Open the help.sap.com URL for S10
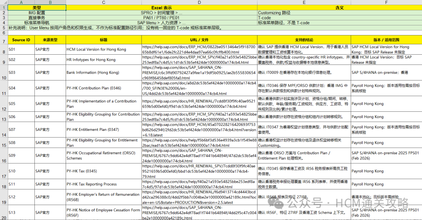Screen dimensions: 422x220 point(199,171)
